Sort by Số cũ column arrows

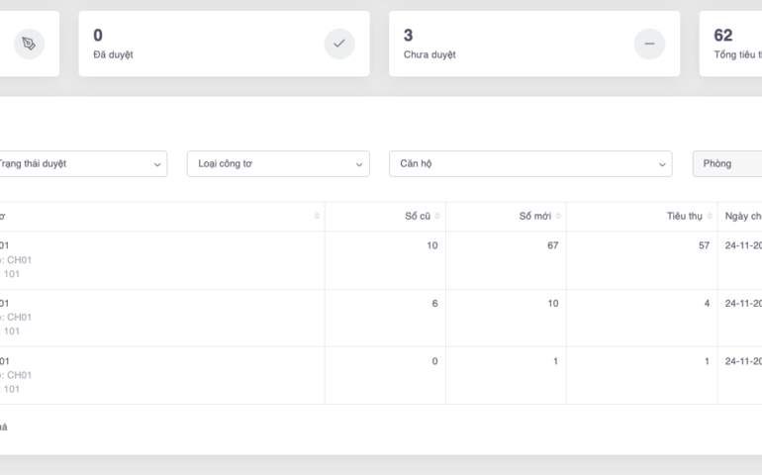point(437,217)
